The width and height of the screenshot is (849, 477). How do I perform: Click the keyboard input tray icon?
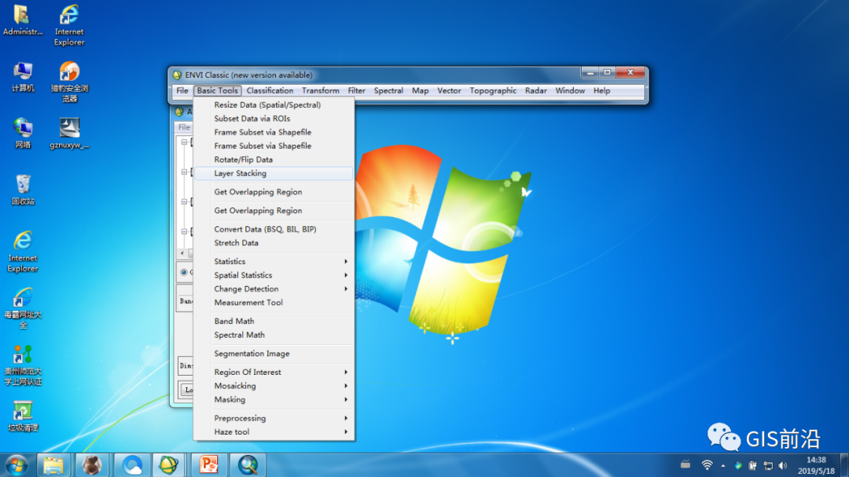pyautogui.click(x=685, y=464)
